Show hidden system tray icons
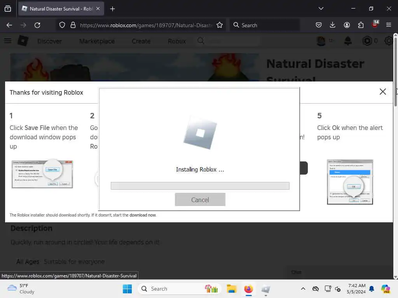 pyautogui.click(x=303, y=289)
